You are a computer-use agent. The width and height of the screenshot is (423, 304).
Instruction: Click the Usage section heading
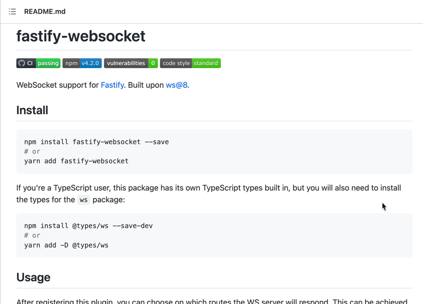click(33, 277)
